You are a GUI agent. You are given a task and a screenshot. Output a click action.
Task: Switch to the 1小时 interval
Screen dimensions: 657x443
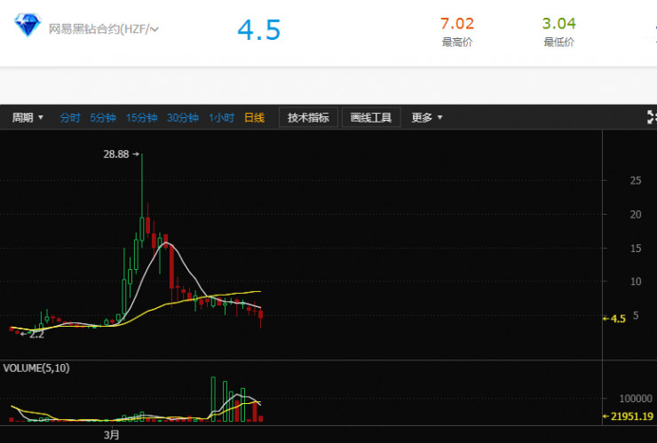pos(221,117)
